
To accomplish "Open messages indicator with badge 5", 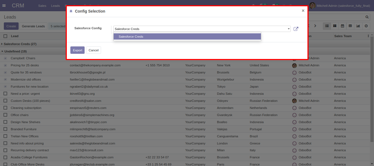I will pyautogui.click(x=275, y=5).
